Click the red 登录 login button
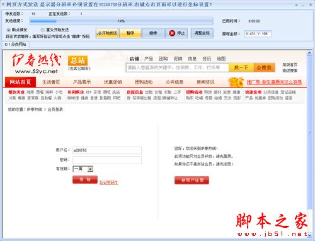 click(x=85, y=180)
